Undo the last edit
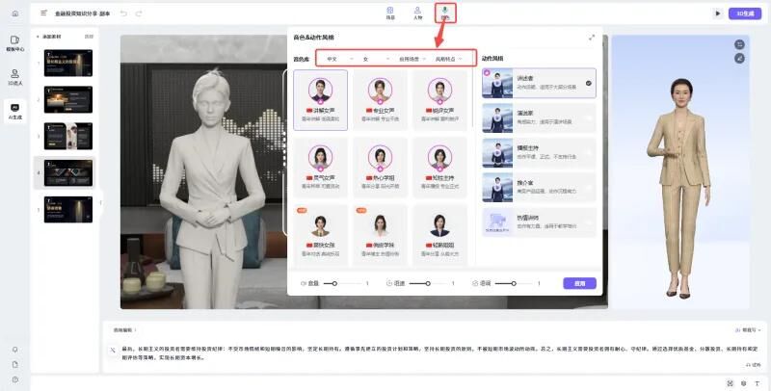This screenshot has height=391, width=771. pyautogui.click(x=123, y=13)
